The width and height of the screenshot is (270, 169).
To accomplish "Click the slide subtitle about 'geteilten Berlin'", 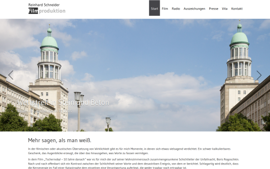I will pyautogui.click(x=45, y=111).
